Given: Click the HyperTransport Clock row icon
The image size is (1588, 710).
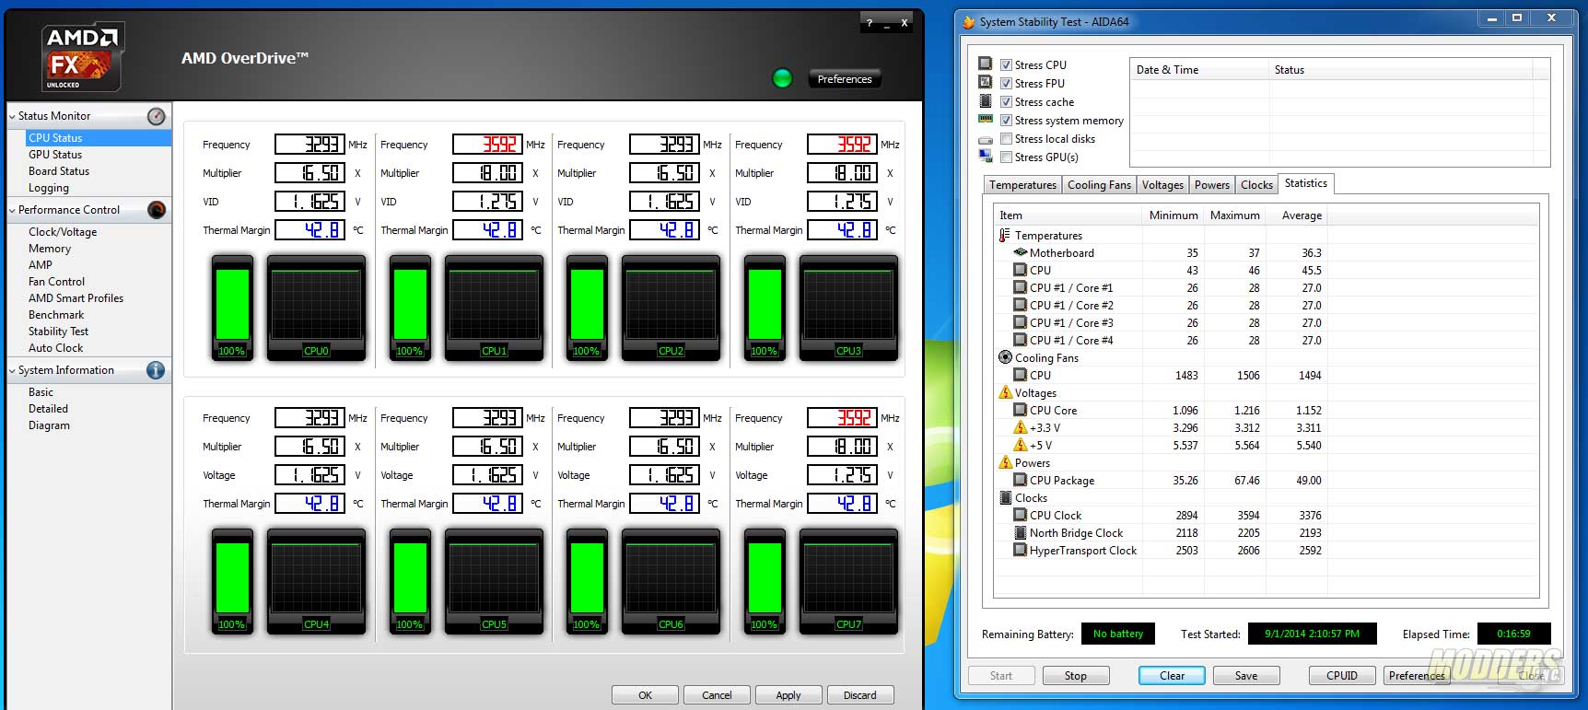Looking at the screenshot, I should coord(1020,550).
